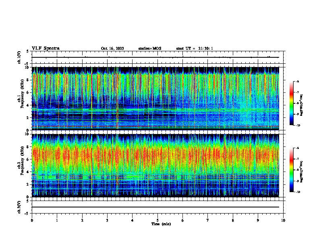Click time axis tick label "5"
319x247 pixels.
point(157,220)
